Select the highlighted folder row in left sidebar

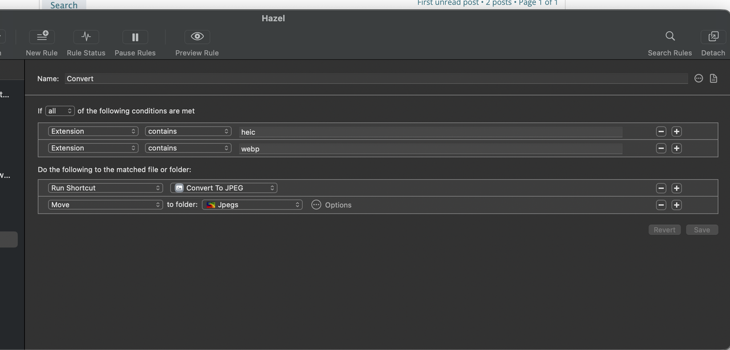pyautogui.click(x=9, y=240)
